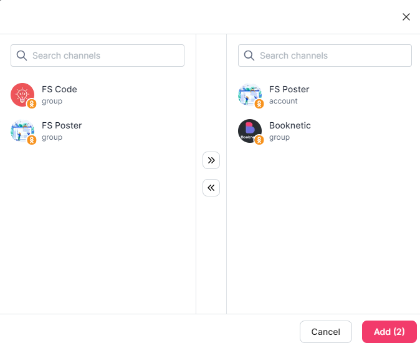
Task: Click the FS Poster account avatar
Action: coord(249,94)
